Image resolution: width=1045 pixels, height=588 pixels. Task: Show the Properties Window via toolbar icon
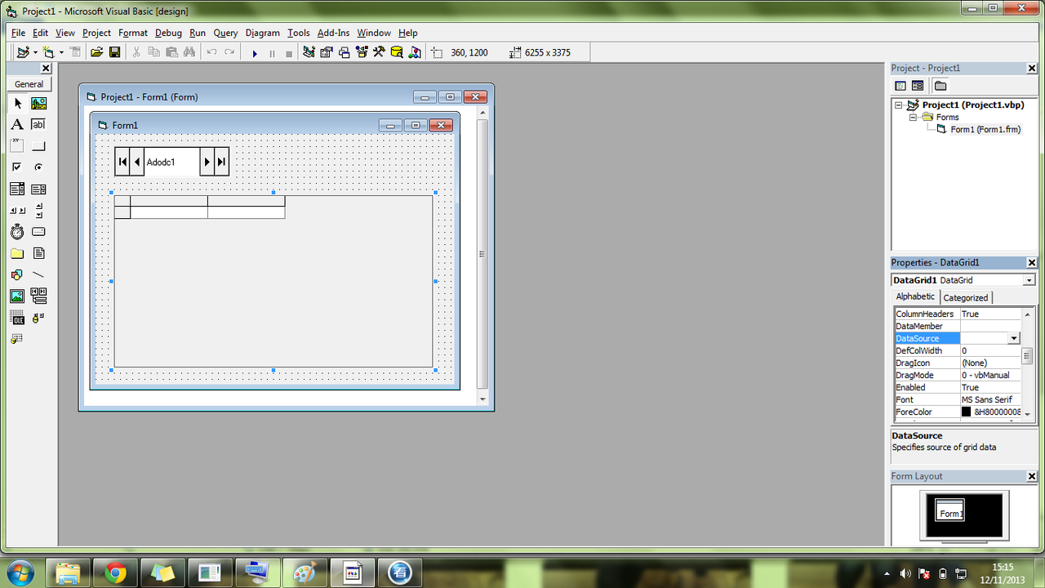coord(327,52)
